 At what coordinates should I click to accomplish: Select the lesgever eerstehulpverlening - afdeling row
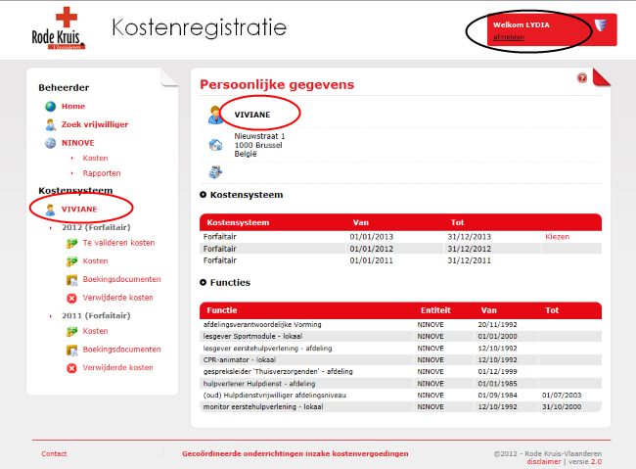pos(400,349)
